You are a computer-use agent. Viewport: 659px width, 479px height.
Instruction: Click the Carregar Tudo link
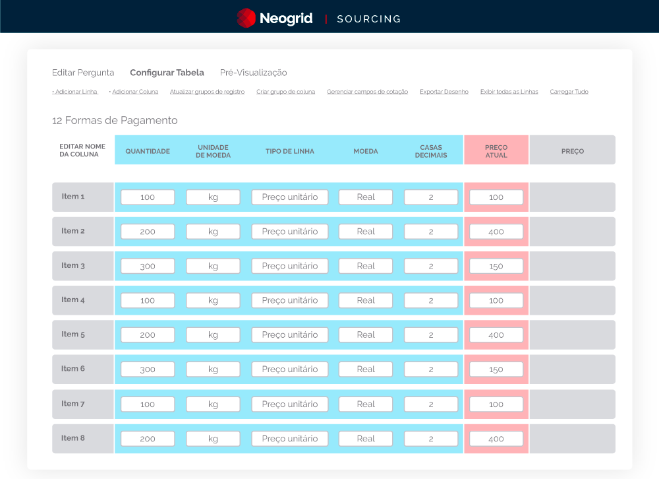click(569, 92)
